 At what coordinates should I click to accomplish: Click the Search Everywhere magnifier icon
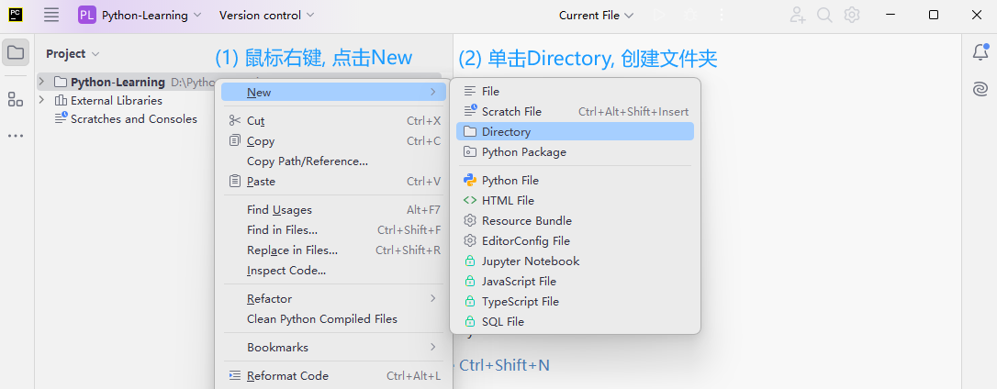[x=824, y=16]
